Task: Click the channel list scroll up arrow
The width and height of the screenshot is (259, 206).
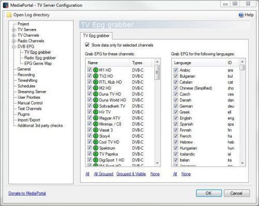Action: 157,62
